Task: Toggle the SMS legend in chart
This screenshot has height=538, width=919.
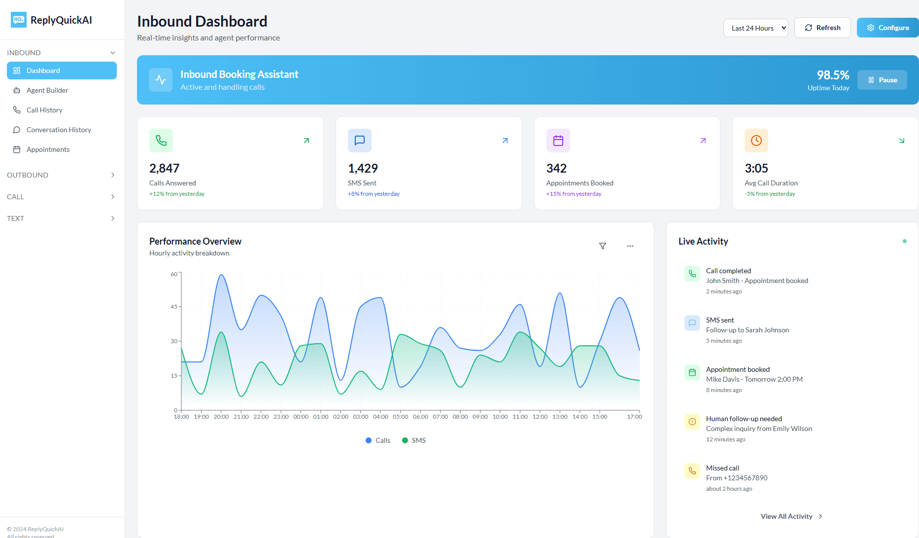Action: coord(414,440)
